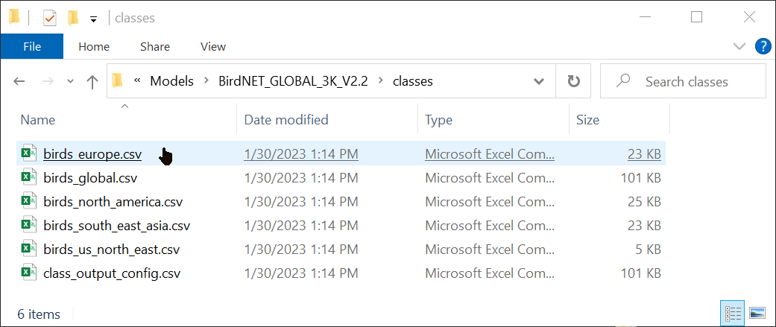Switch to large icons view
Image resolution: width=776 pixels, height=327 pixels.
[757, 313]
